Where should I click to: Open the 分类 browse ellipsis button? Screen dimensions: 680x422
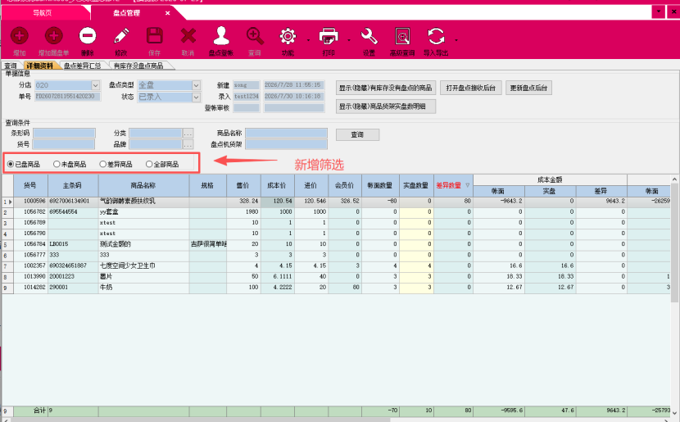click(x=188, y=133)
